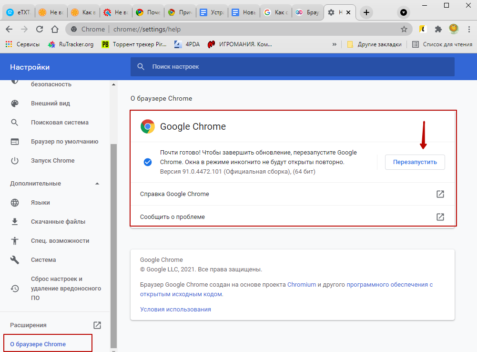Image resolution: width=477 pixels, height=352 pixels.
Task: Open a new tab with plus button
Action: 366,12
